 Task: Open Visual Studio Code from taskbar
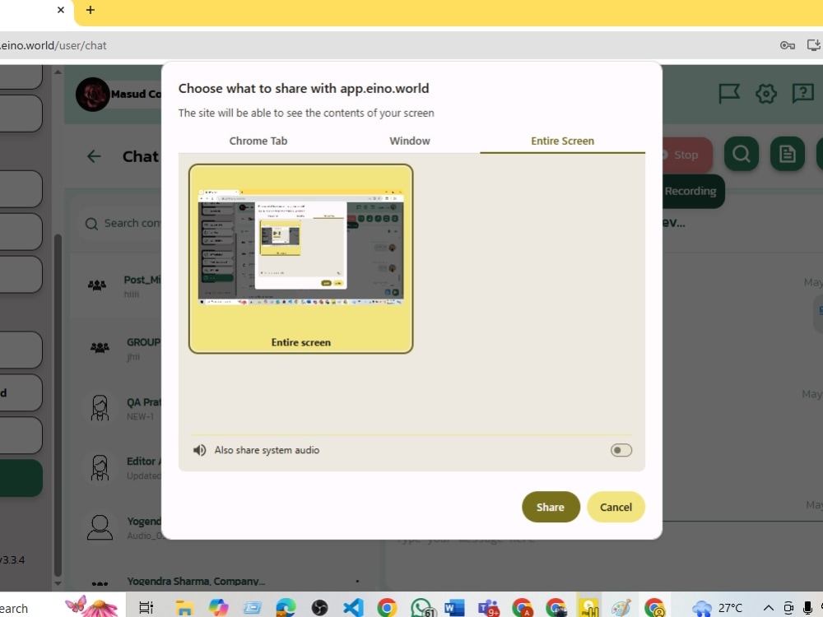click(353, 608)
